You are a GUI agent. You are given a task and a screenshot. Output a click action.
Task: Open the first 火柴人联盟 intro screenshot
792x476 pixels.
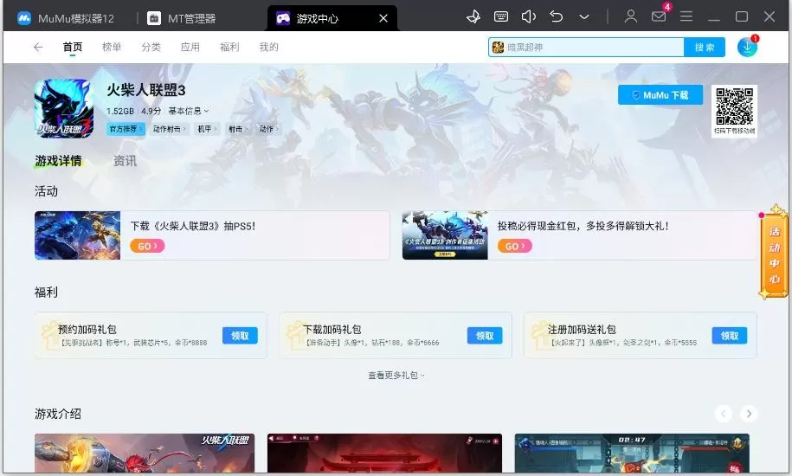145,453
